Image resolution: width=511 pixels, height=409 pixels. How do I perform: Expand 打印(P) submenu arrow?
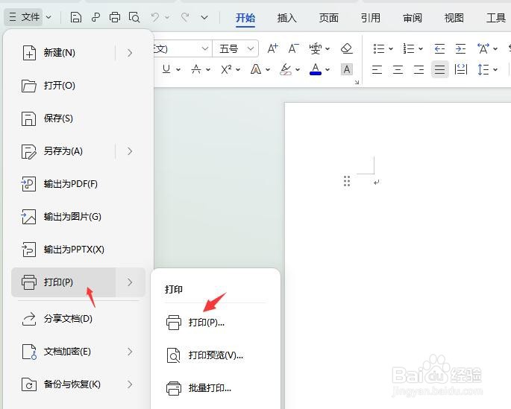(130, 282)
